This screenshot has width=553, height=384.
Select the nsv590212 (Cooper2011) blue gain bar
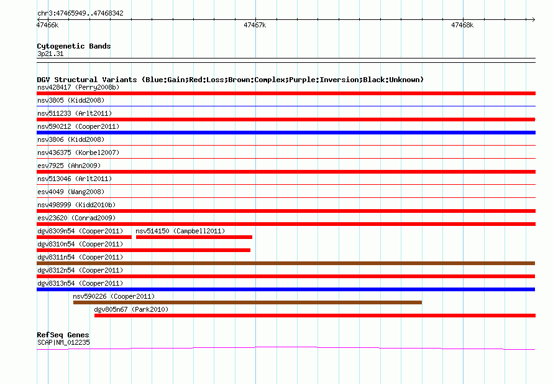(286, 133)
